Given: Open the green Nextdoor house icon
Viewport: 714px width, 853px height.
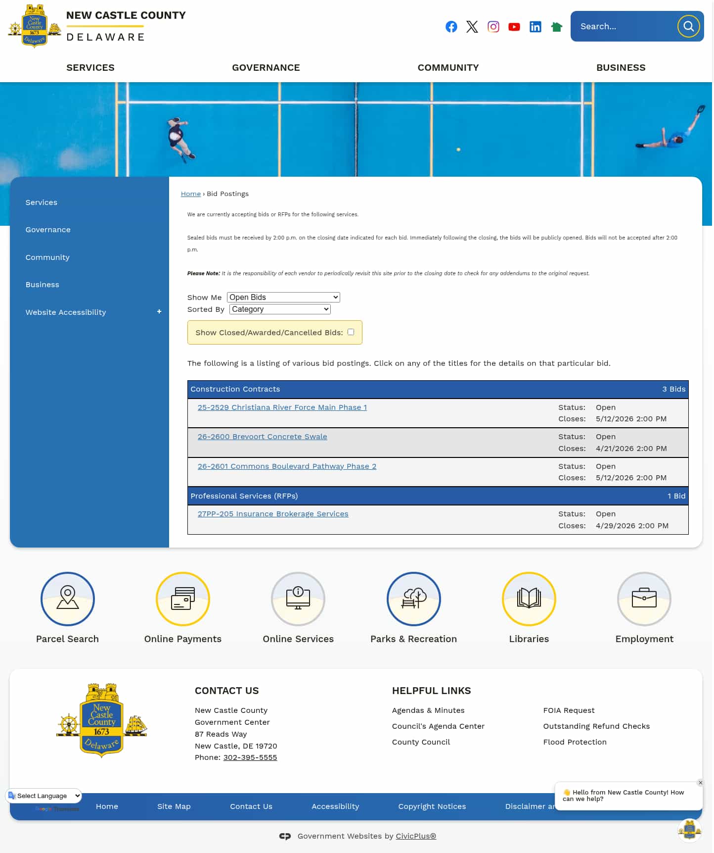Looking at the screenshot, I should click(x=557, y=27).
